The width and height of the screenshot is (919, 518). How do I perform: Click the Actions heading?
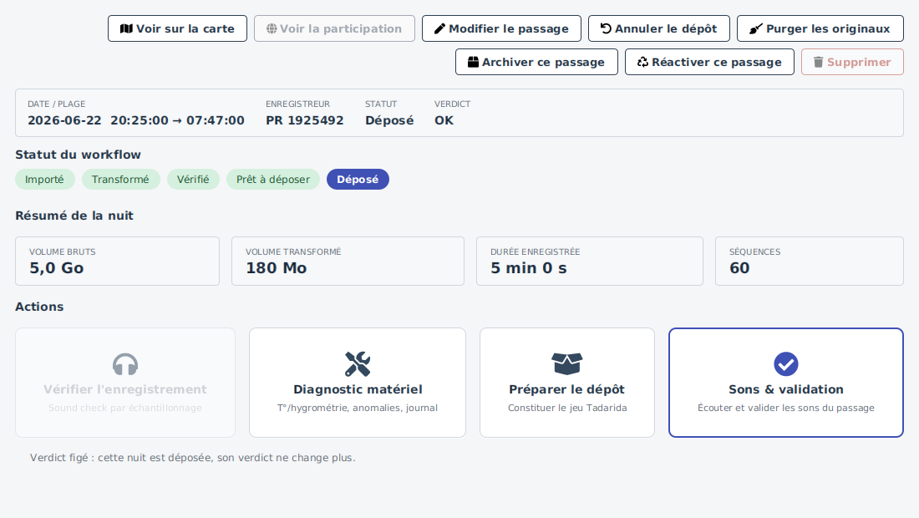[39, 307]
